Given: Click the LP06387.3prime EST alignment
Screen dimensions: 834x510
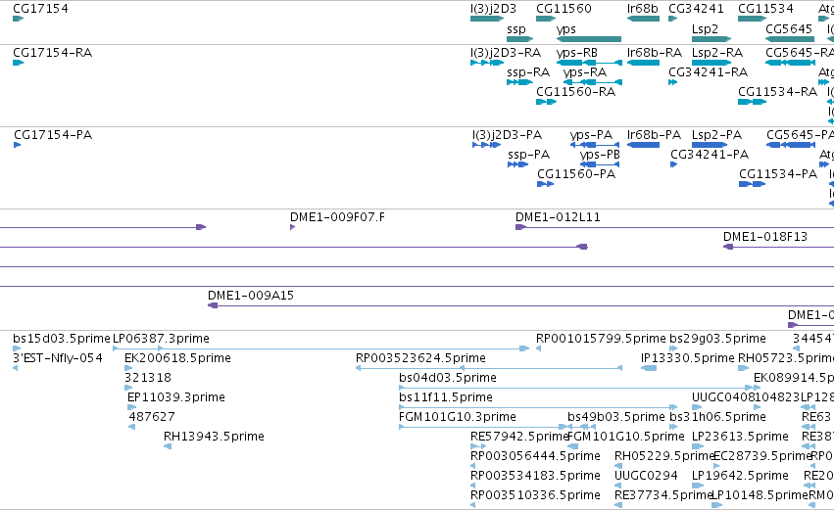Looking at the screenshot, I should (x=321, y=348).
